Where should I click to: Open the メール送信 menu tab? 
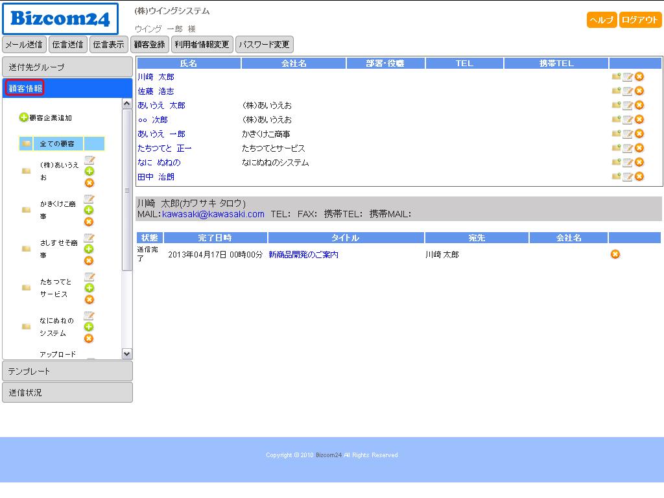(24, 45)
